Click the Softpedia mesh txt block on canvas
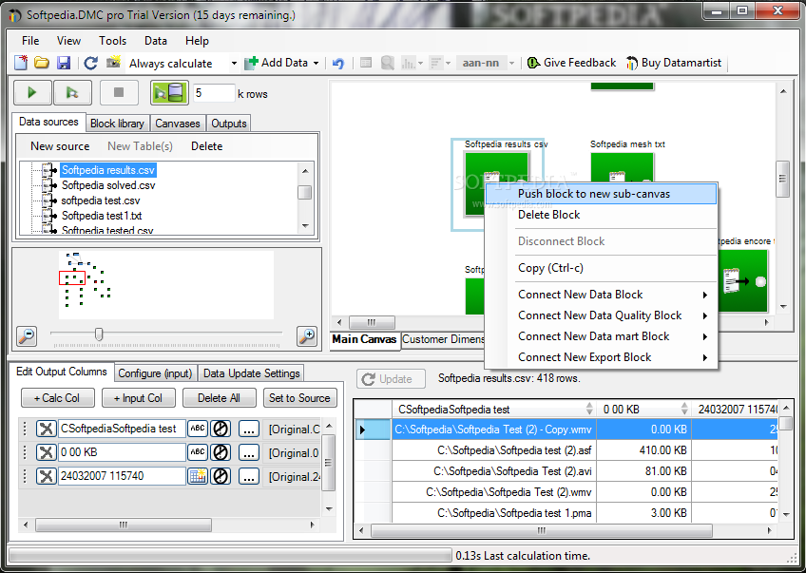Viewport: 806px width, 573px height. click(622, 167)
